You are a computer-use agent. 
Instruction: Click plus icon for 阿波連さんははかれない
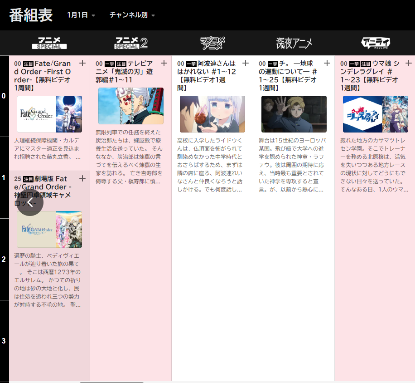[x=246, y=63]
